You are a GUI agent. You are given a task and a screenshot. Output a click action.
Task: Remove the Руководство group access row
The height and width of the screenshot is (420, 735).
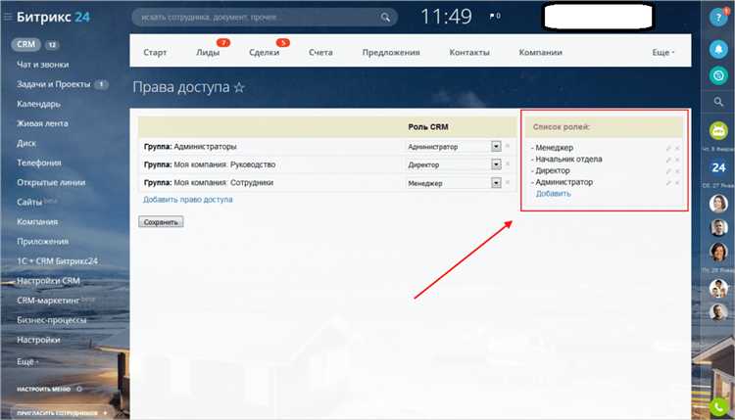click(508, 164)
